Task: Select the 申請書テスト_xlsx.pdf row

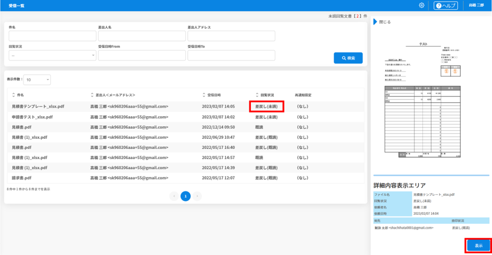Action: point(186,117)
